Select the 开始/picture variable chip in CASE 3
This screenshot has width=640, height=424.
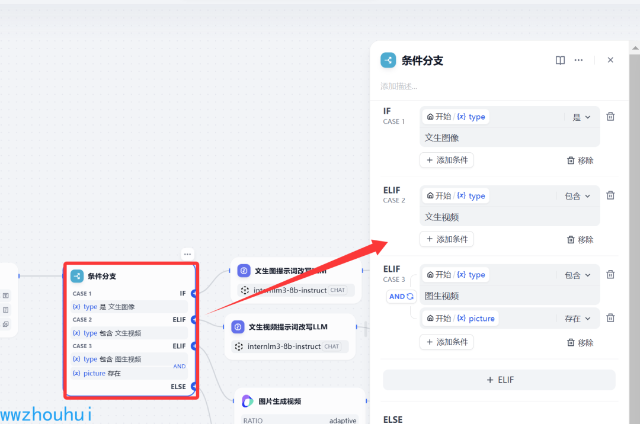(460, 319)
